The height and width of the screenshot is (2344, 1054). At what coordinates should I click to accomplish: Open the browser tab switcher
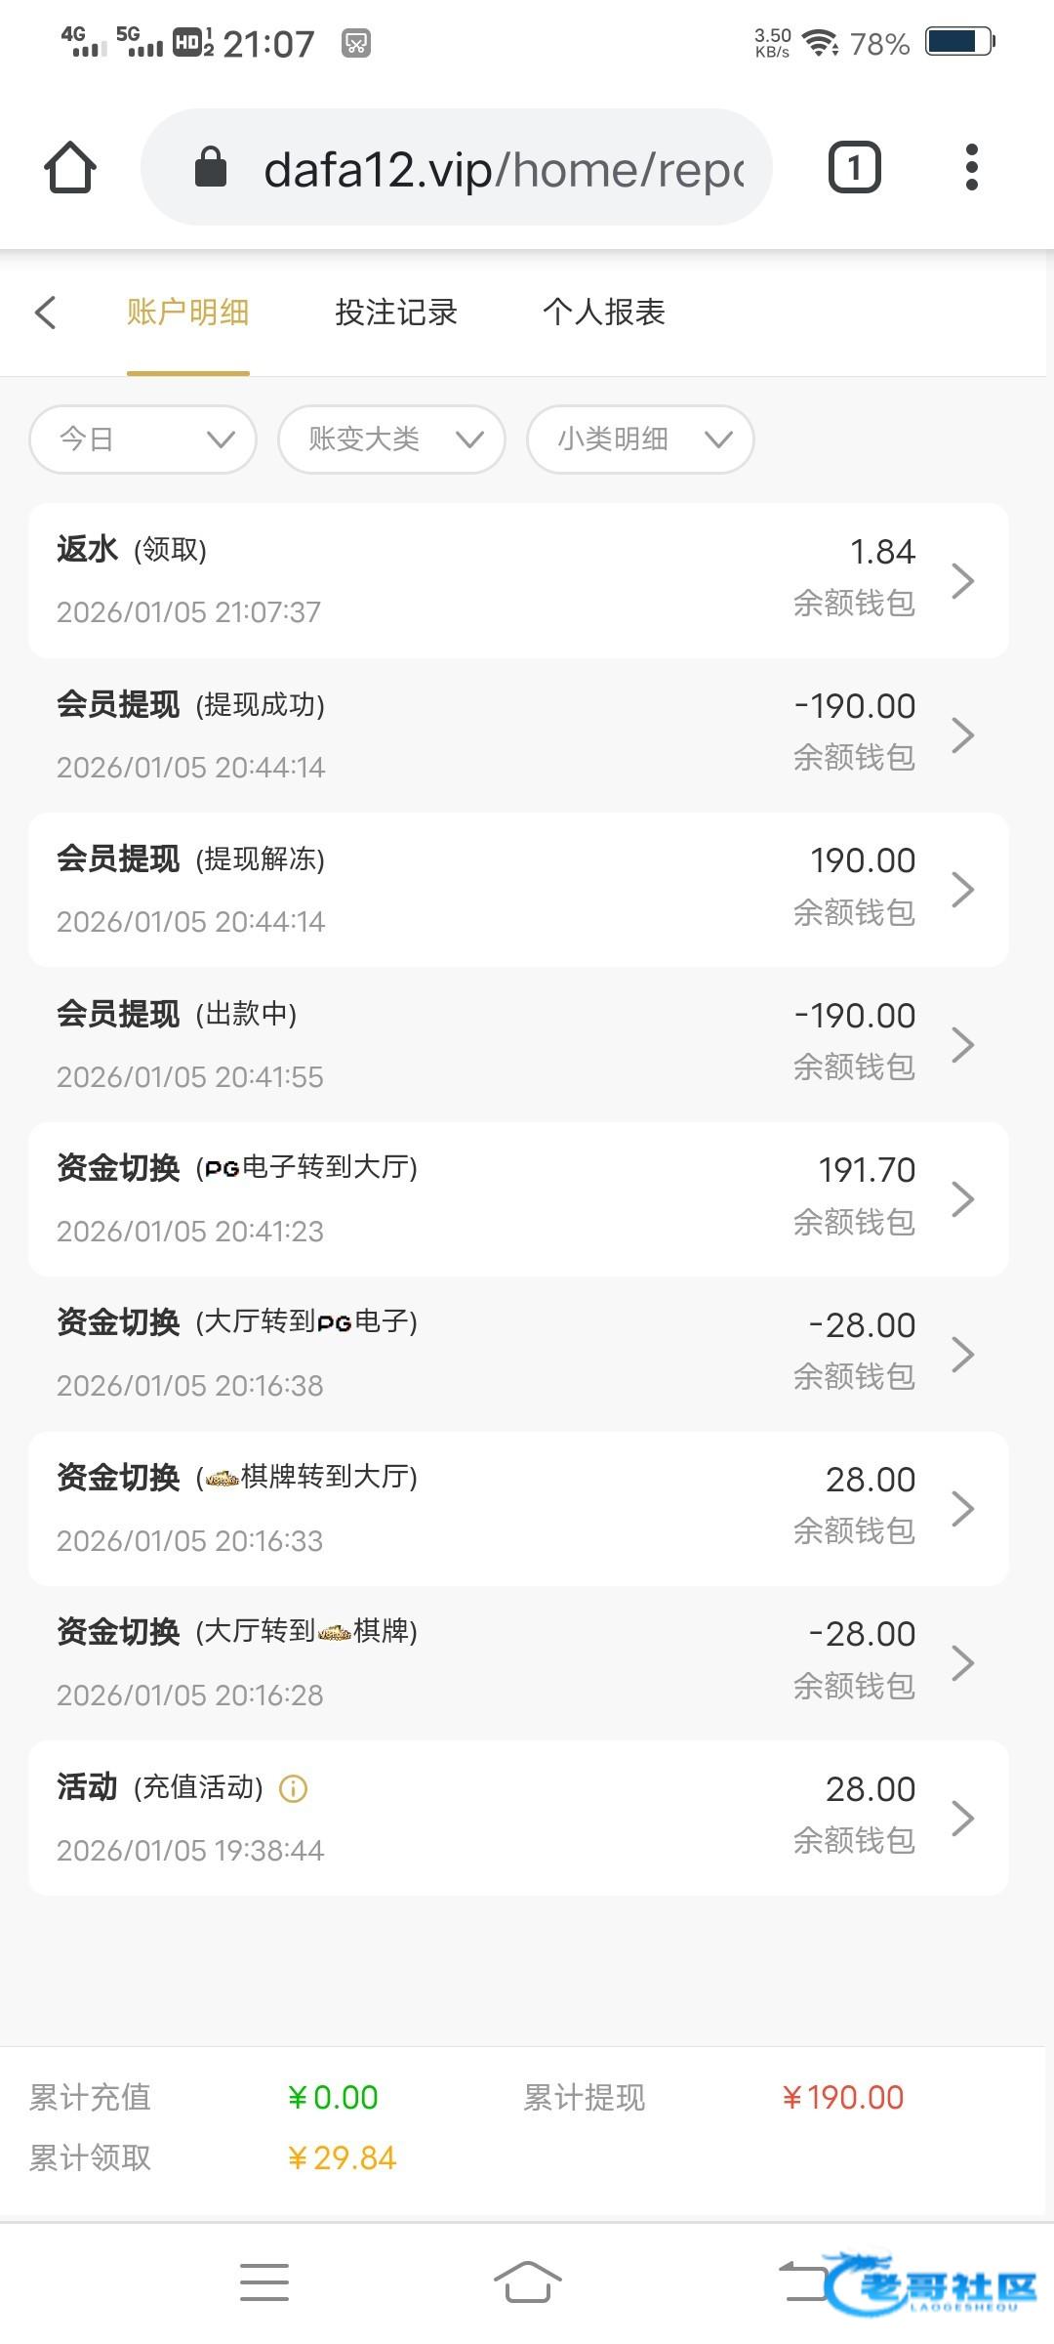(x=854, y=168)
